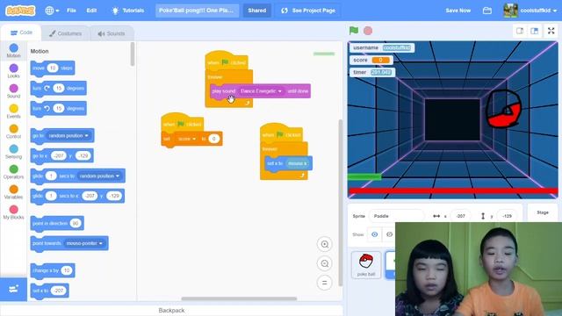This screenshot has width=562, height=316.
Task: Switch to the Costumes tab
Action: coord(65,33)
